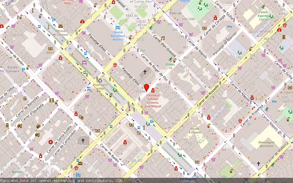Viewport: 293px width, 183px height.
Task: Click house number label 325-337
Action: pyautogui.click(x=137, y=160)
